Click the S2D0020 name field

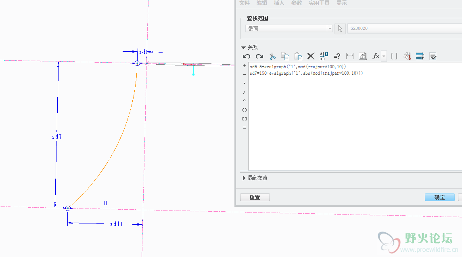pyautogui.click(x=405, y=28)
